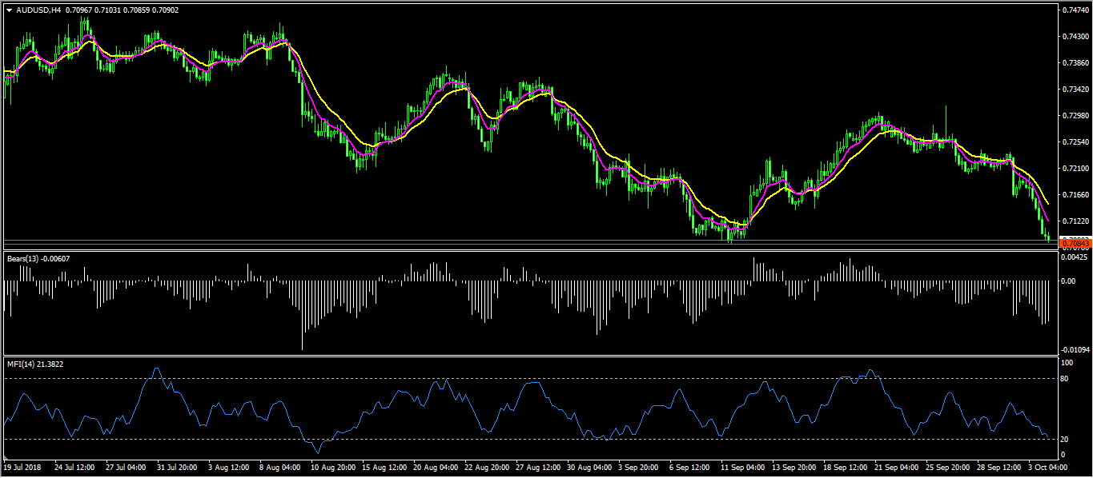Click the 0.74740 price scale label

pyautogui.click(x=1074, y=10)
